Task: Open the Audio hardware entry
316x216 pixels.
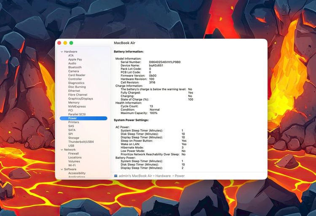Action: click(x=72, y=64)
